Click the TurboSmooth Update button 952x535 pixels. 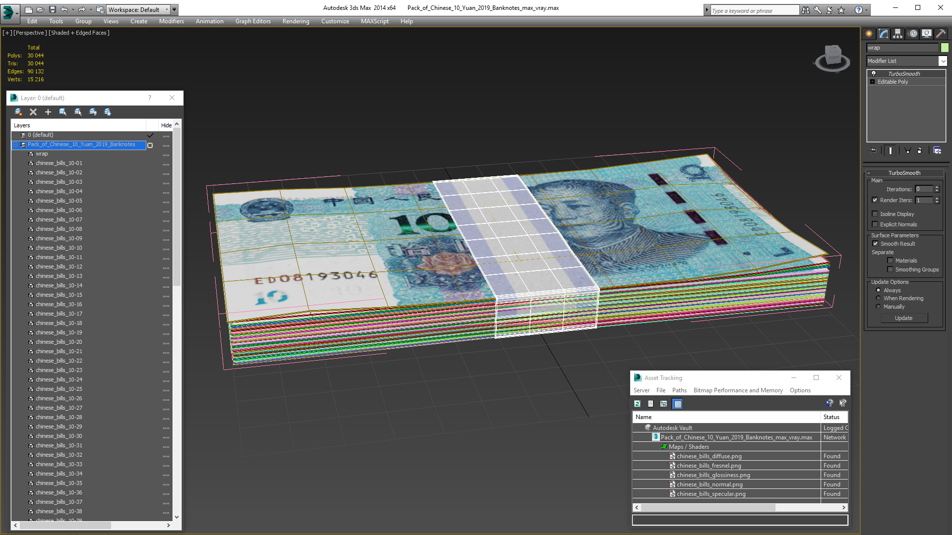click(x=903, y=318)
